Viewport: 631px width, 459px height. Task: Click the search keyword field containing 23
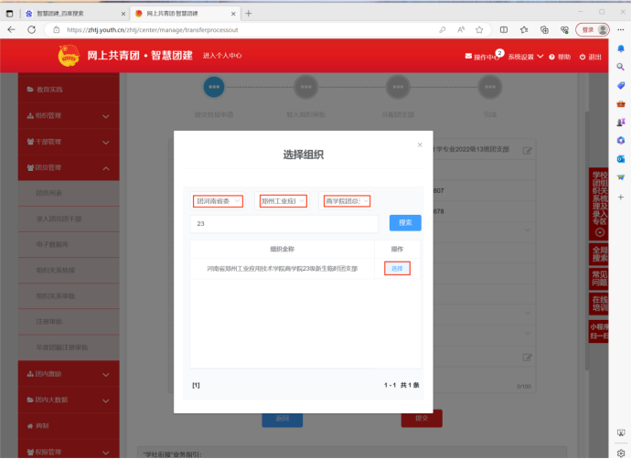tap(283, 223)
